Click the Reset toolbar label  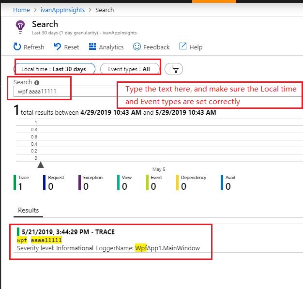(x=72, y=47)
